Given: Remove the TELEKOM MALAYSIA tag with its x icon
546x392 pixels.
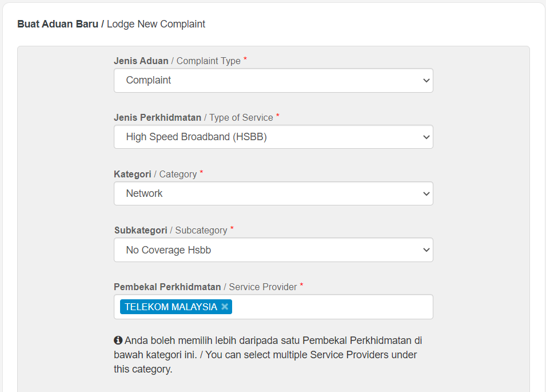Looking at the screenshot, I should pyautogui.click(x=225, y=307).
